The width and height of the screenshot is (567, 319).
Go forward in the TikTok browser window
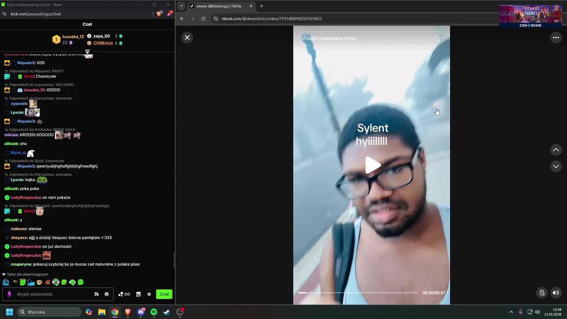(x=192, y=19)
